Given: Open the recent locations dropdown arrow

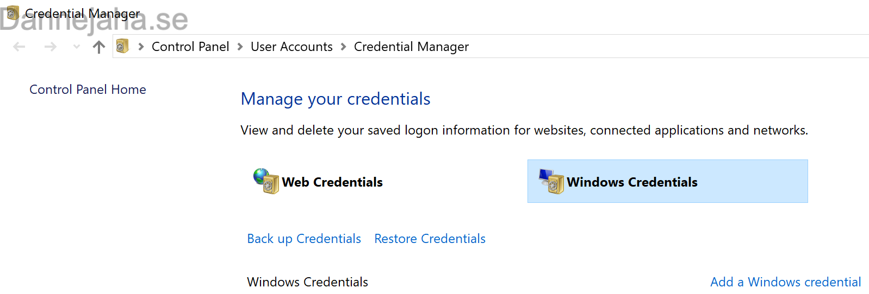Looking at the screenshot, I should tap(77, 47).
